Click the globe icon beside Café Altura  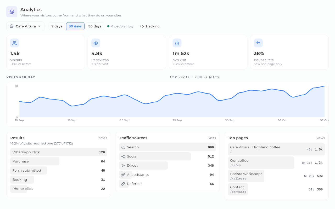[x=12, y=26]
